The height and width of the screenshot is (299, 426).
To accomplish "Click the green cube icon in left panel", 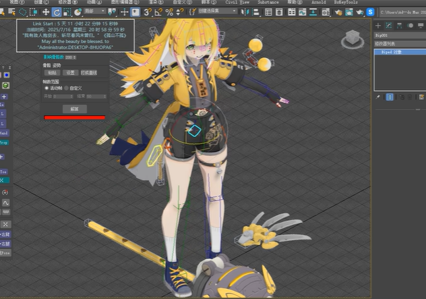I will [x=5, y=86].
